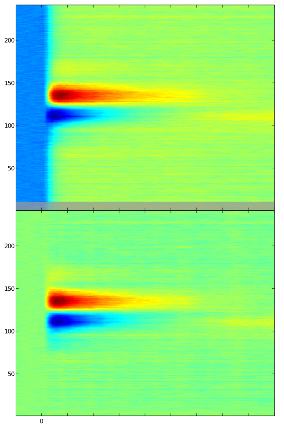Click the 100 tick label of upper heatmap
This screenshot has height=428, width=284.
(10, 126)
